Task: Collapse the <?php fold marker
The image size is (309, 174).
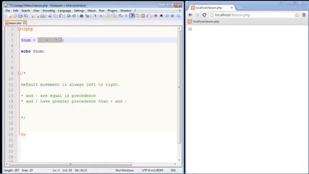Action: [19, 29]
